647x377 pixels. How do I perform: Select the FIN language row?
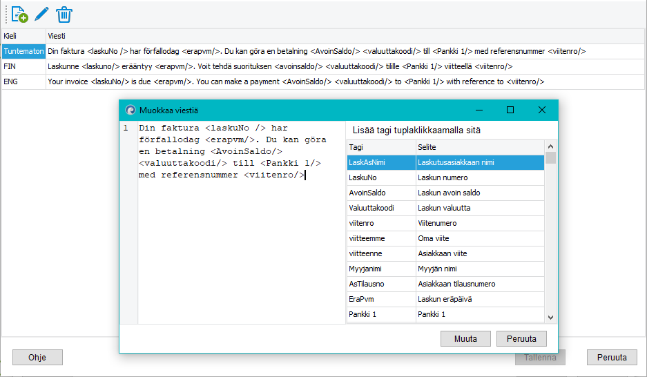click(x=23, y=66)
